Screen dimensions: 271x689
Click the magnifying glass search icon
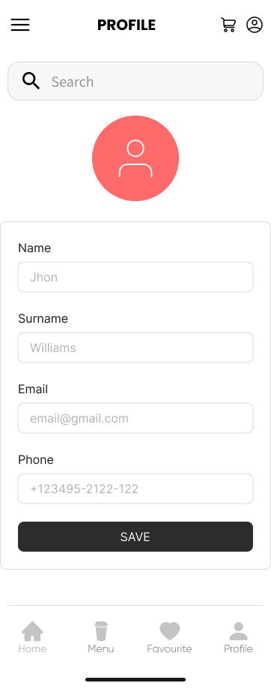pos(31,81)
